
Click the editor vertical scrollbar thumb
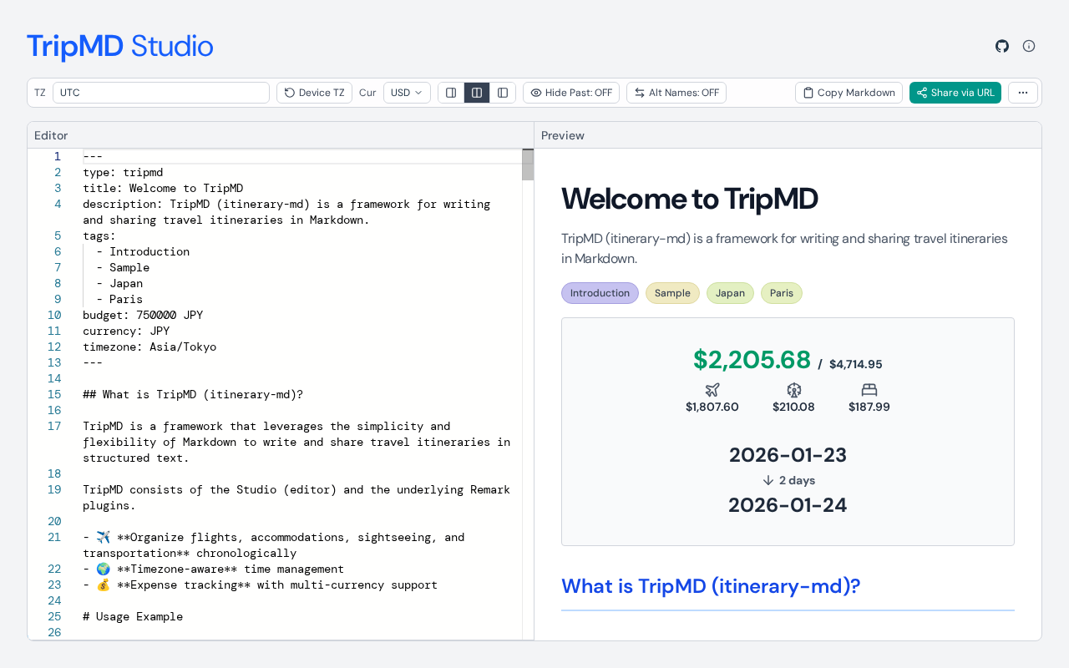pyautogui.click(x=528, y=164)
